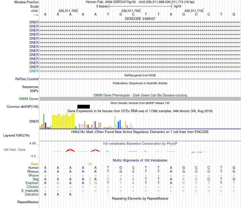Image resolution: width=241 pixels, height=208 pixels.
Task: Click the Window Position coordinates text
Action: 140,2
